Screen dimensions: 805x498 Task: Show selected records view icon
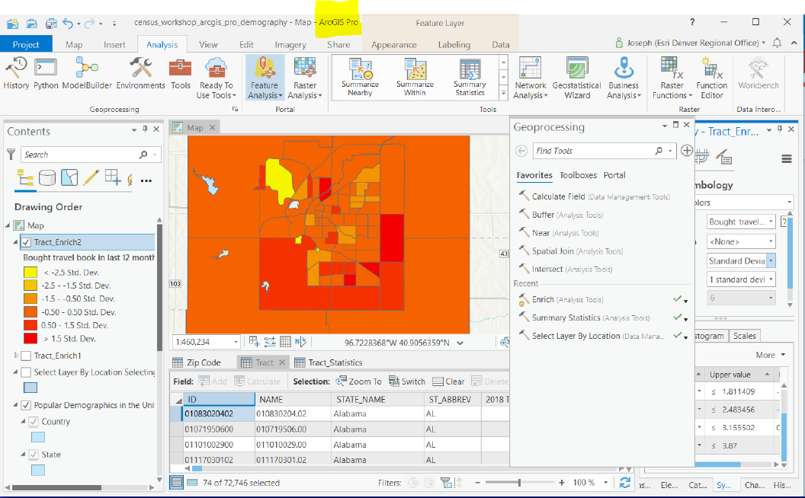pyautogui.click(x=193, y=483)
